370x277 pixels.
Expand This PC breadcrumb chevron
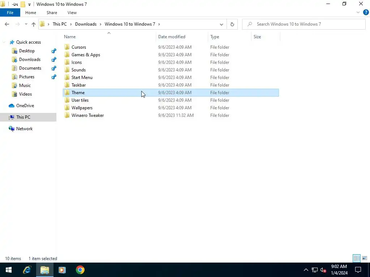pyautogui.click(x=71, y=24)
